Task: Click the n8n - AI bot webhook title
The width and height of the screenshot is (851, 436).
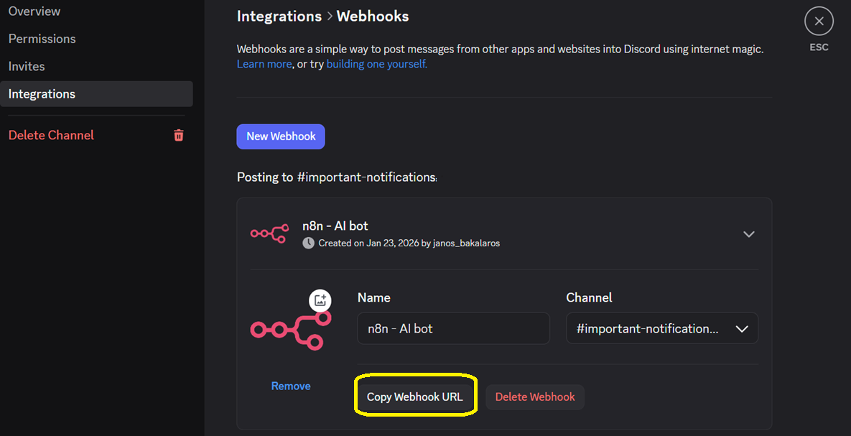Action: click(335, 226)
